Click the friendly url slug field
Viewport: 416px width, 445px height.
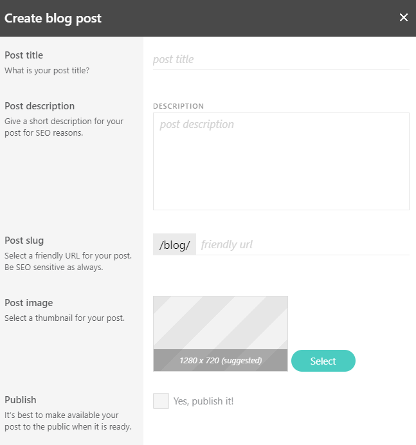click(302, 244)
